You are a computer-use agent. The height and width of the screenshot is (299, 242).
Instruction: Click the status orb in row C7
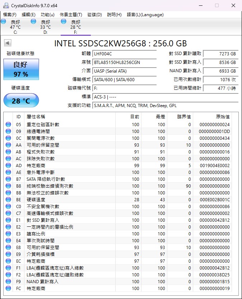(x=8, y=213)
